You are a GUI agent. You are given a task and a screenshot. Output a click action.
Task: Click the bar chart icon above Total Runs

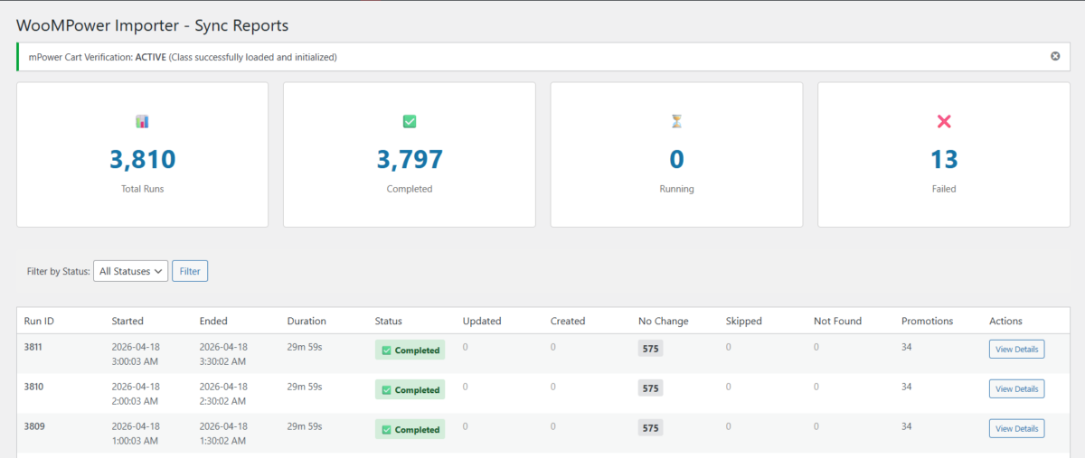(142, 121)
